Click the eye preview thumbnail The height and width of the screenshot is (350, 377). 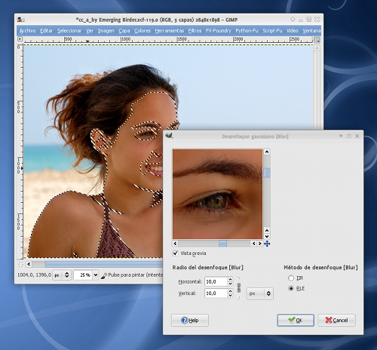click(x=217, y=194)
